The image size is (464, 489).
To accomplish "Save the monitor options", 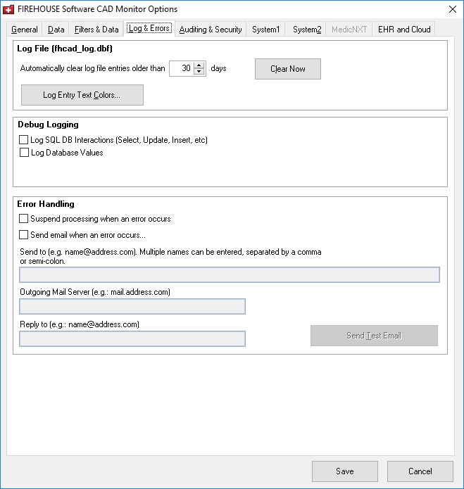I will [345, 471].
